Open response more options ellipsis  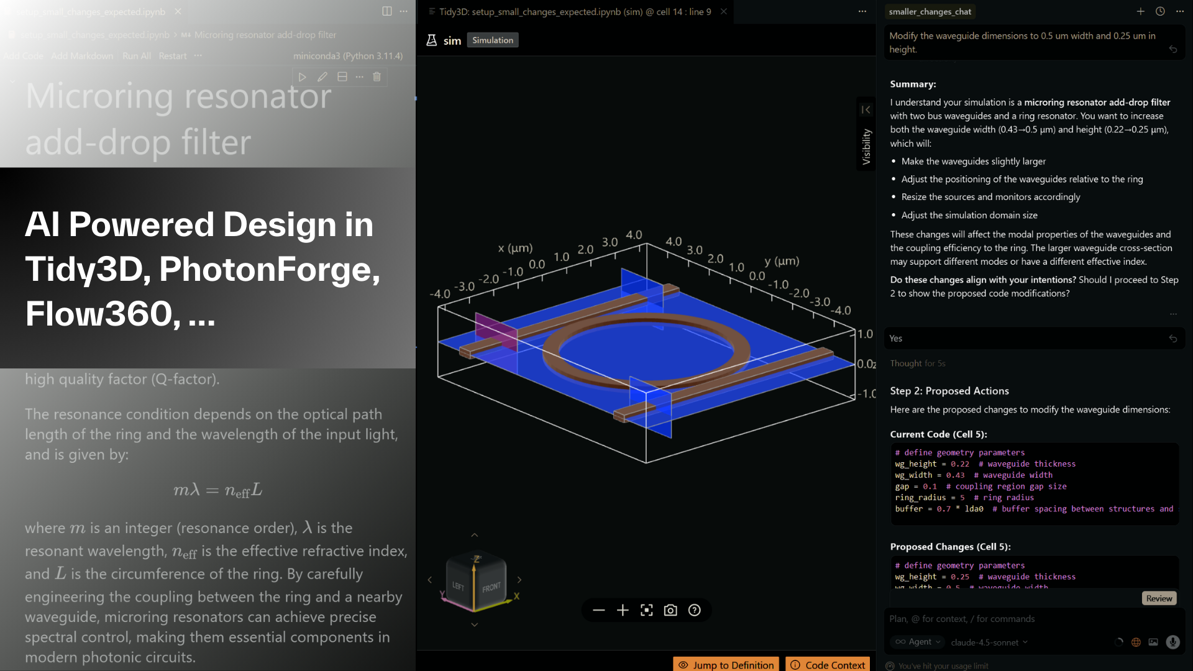[x=1173, y=314]
